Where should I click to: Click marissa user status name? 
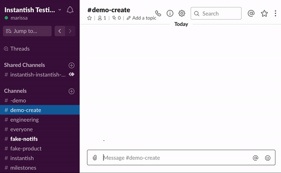coord(19,18)
